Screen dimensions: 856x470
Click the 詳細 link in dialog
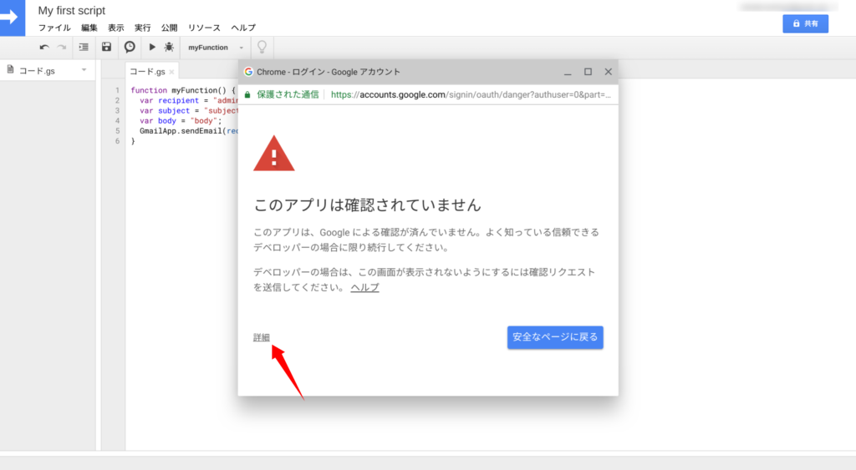[262, 337]
